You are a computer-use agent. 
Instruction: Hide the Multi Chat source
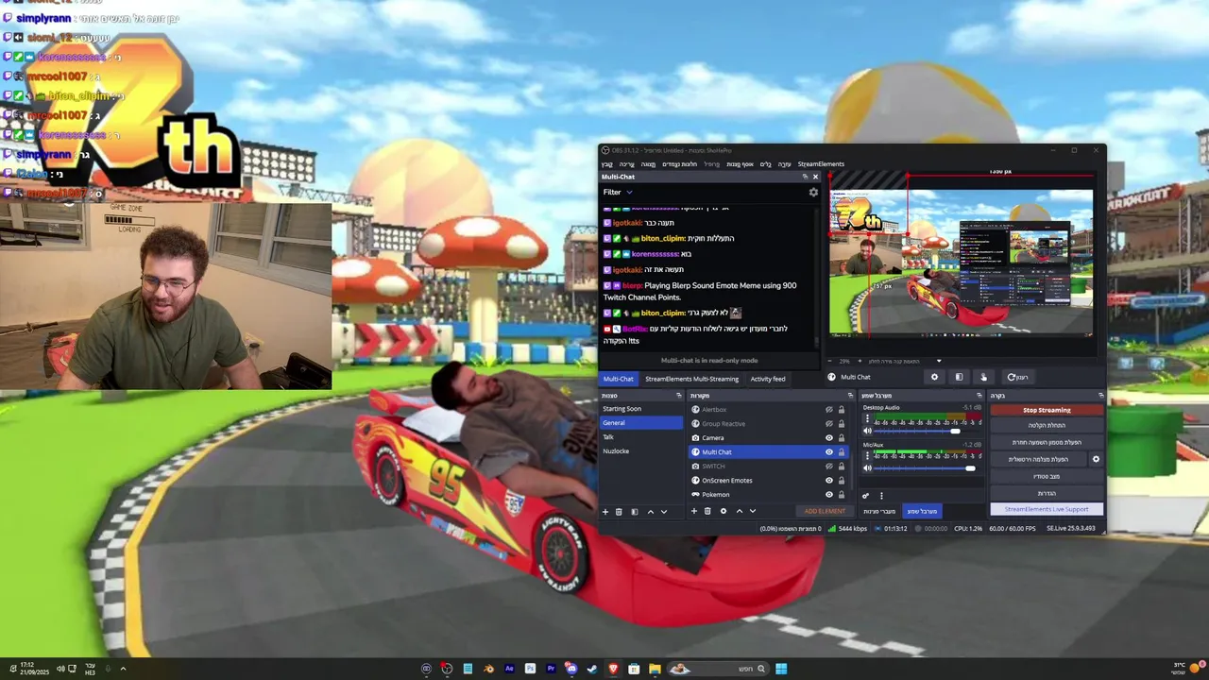click(x=829, y=452)
